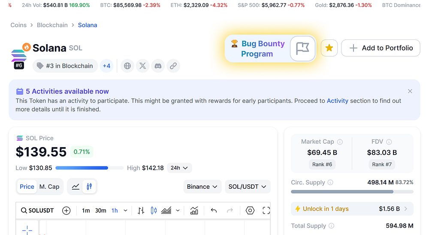
Task: Expand the +4 more categories badge
Action: tap(106, 66)
